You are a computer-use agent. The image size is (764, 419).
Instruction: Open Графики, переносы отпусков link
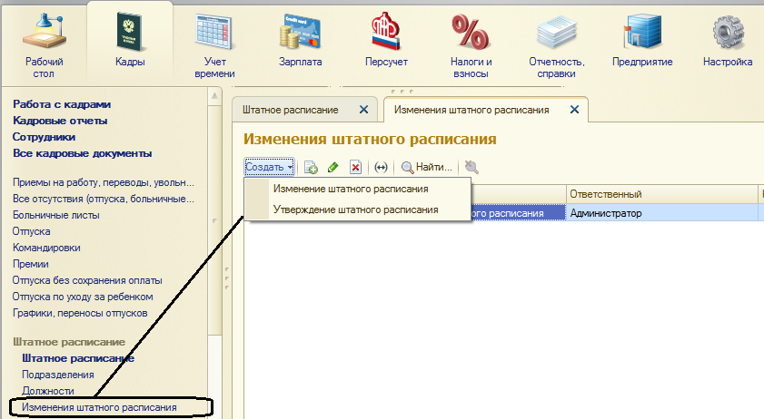tap(80, 313)
